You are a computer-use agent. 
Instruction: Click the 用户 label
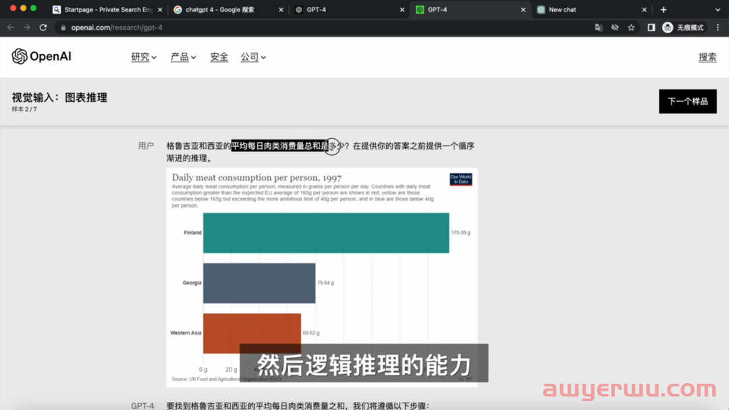point(146,146)
